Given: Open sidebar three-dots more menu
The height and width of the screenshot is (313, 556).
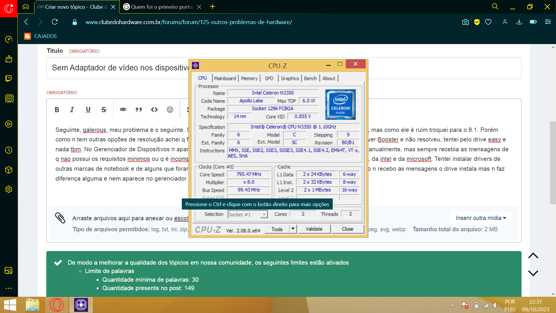Looking at the screenshot, I should pos(9,288).
